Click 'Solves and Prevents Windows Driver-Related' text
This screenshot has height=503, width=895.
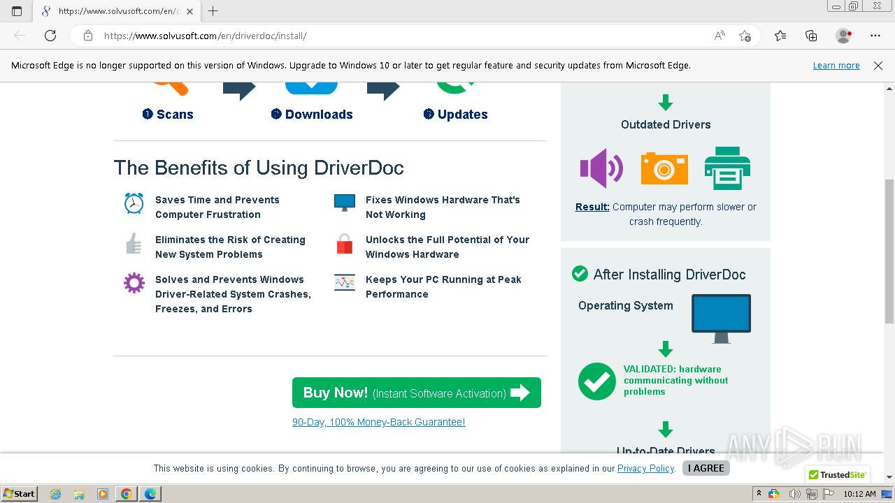pos(233,294)
